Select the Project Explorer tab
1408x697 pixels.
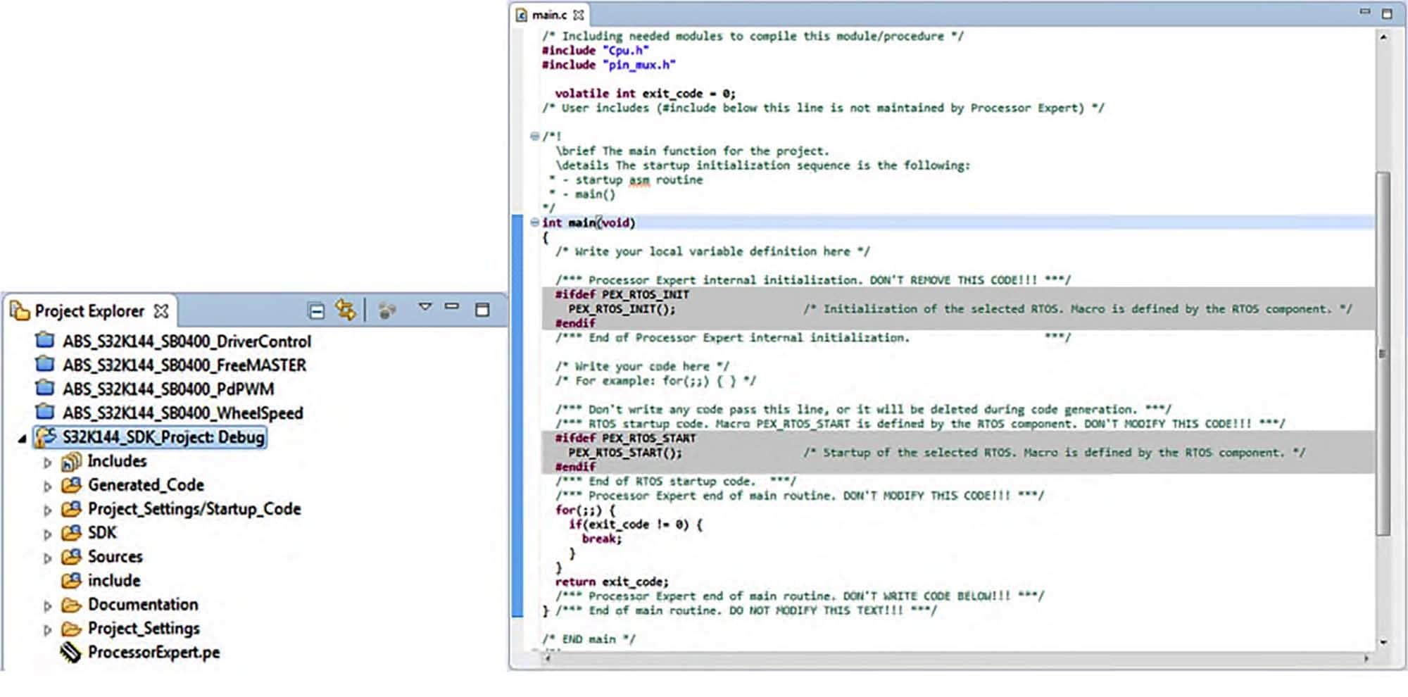coord(89,311)
